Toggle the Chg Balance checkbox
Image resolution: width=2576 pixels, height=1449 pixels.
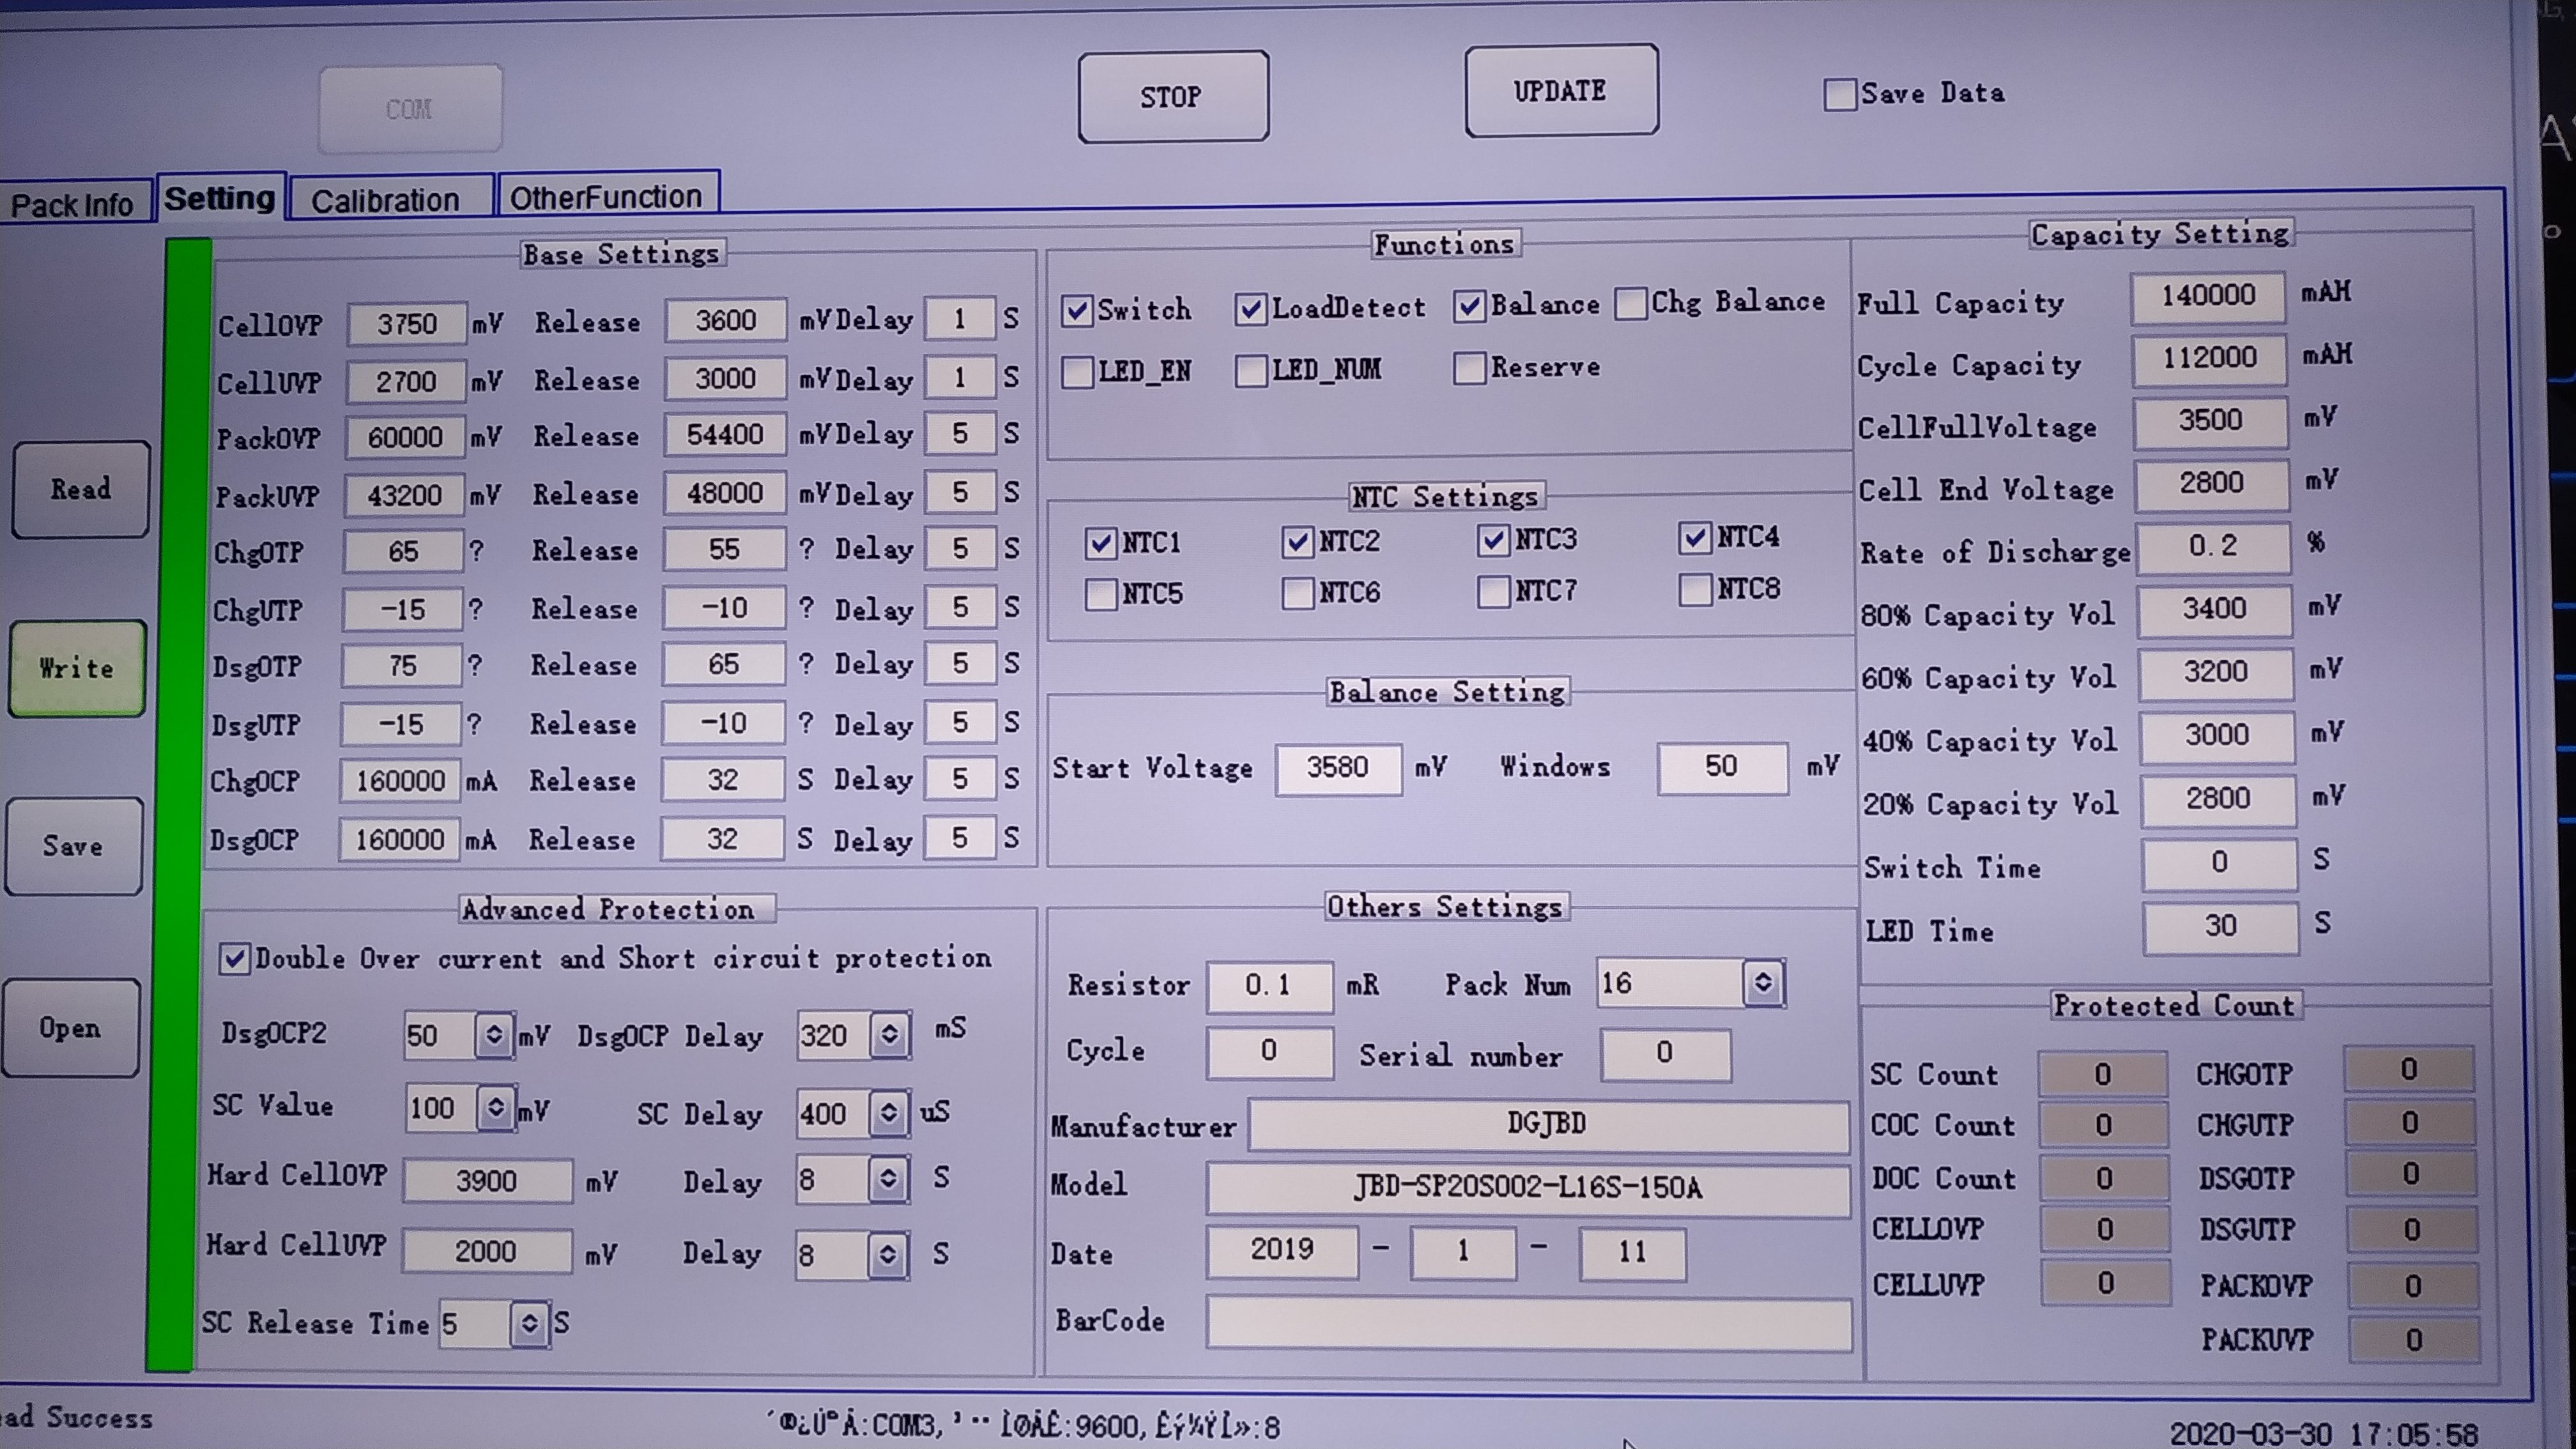1631,303
